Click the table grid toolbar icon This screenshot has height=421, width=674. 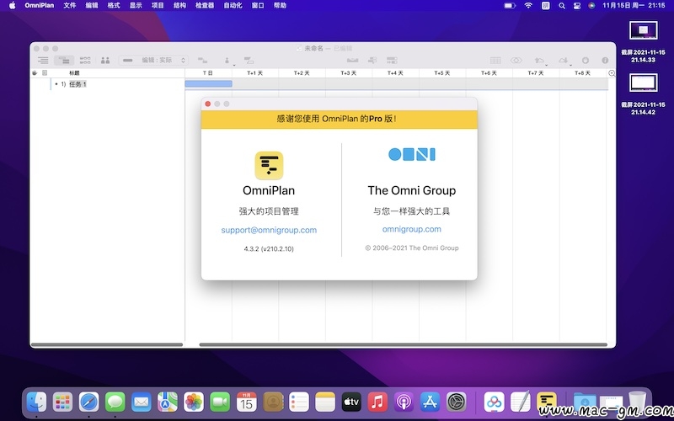tap(495, 60)
